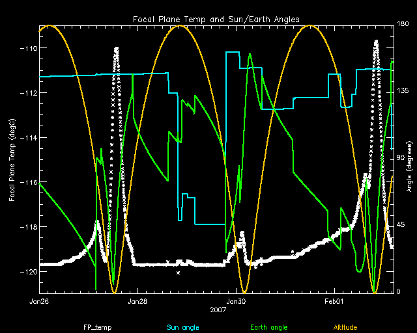Click the Jan30 date tick label
Image resolution: width=417 pixels, height=333 pixels.
(x=235, y=302)
